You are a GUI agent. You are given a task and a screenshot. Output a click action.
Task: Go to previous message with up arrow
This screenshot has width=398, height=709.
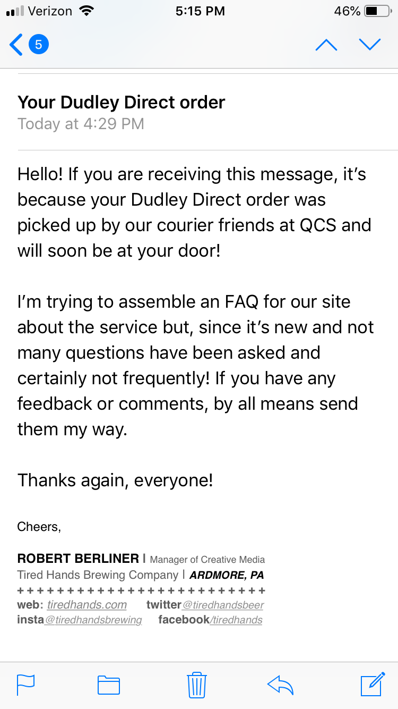[326, 45]
